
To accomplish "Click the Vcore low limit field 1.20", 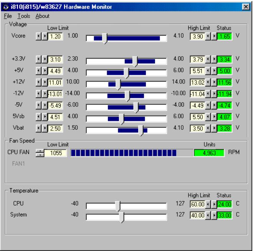I will coord(55,36).
